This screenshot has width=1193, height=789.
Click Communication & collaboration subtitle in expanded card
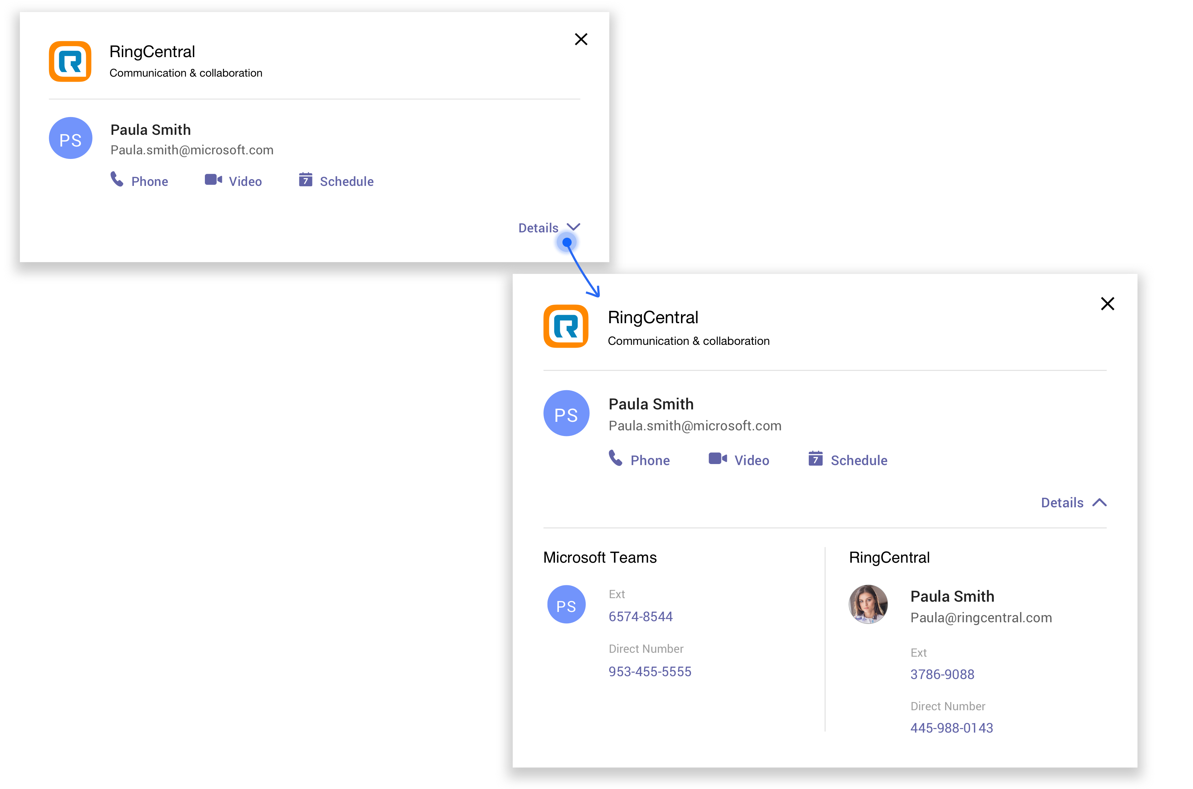[688, 341]
